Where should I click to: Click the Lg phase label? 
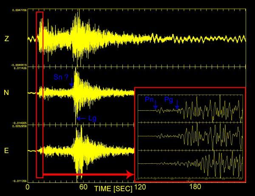click(92, 118)
